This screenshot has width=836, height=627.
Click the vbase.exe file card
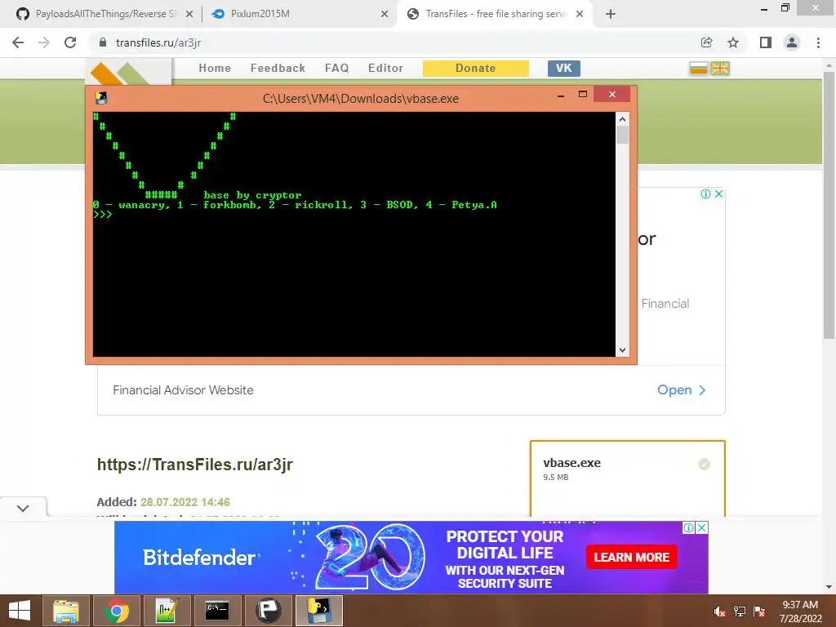[628, 478]
